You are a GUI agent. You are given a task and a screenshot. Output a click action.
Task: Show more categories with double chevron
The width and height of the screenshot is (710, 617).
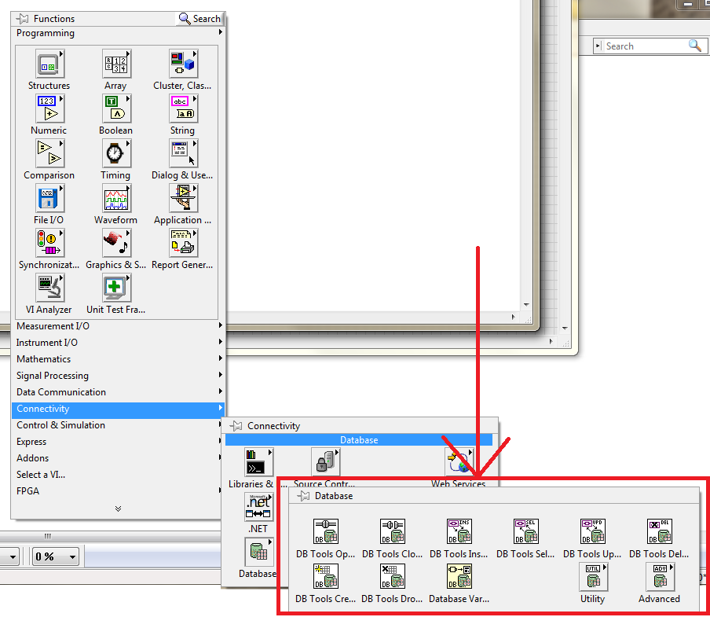[x=118, y=509]
